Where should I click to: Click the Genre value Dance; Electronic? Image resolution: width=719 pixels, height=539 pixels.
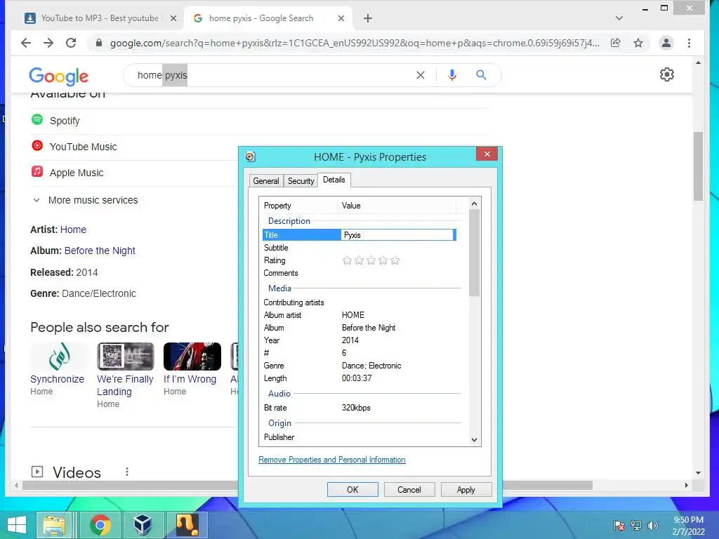tap(371, 366)
